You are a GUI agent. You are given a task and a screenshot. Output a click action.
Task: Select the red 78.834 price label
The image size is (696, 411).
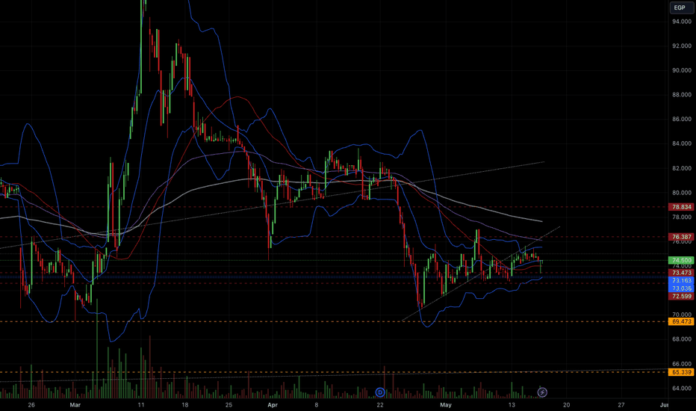point(681,207)
